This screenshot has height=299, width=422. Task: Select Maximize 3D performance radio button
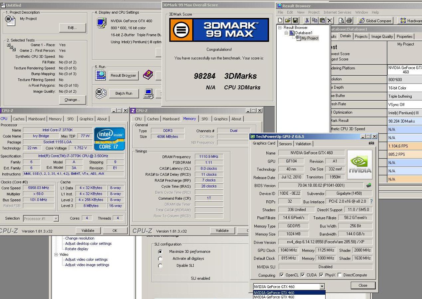[160, 251]
